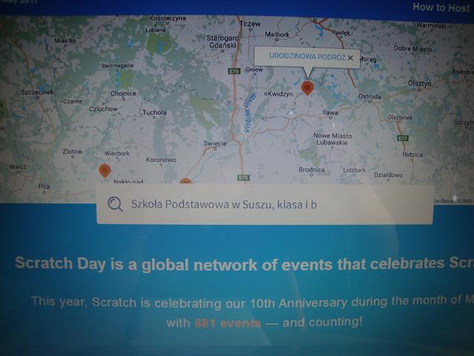Click the Kwidzyn label on the map
Viewport: 474px width, 356px height.
pos(280,94)
